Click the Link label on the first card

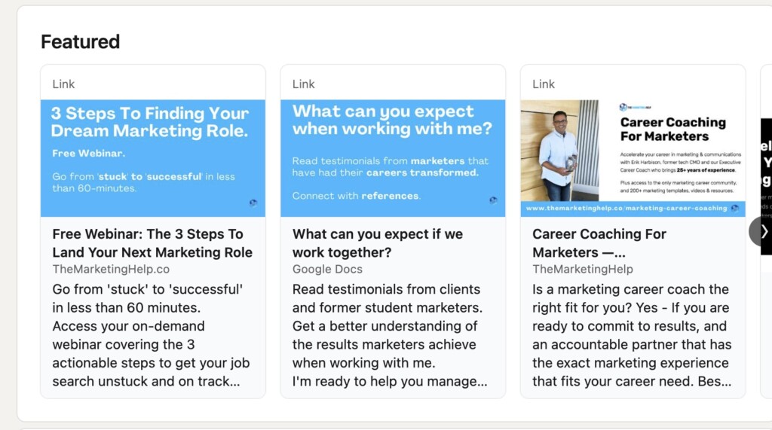click(63, 84)
